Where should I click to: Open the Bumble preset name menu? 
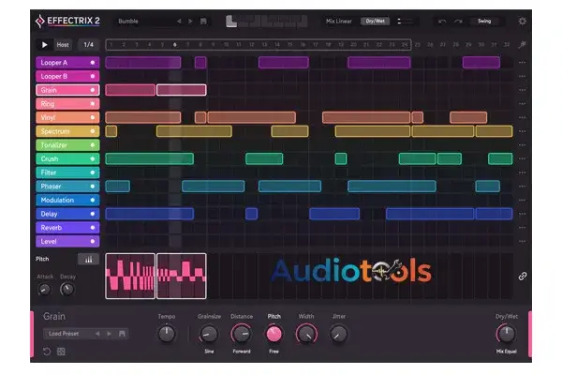[128, 22]
